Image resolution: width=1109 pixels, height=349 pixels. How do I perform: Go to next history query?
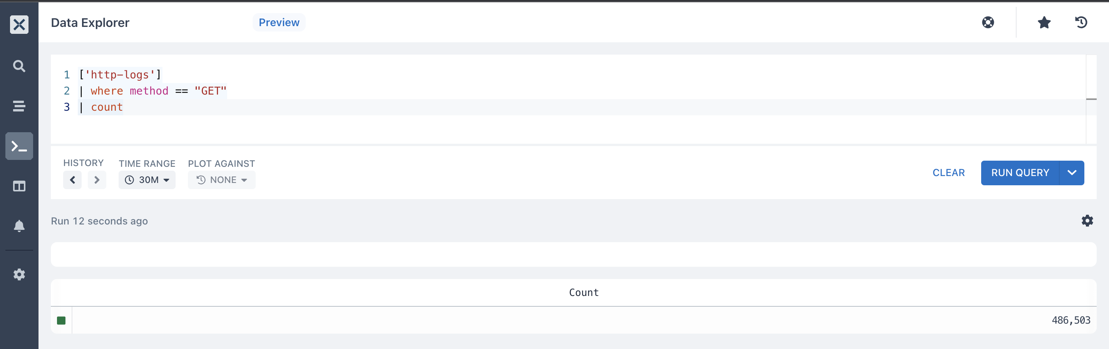tap(97, 179)
